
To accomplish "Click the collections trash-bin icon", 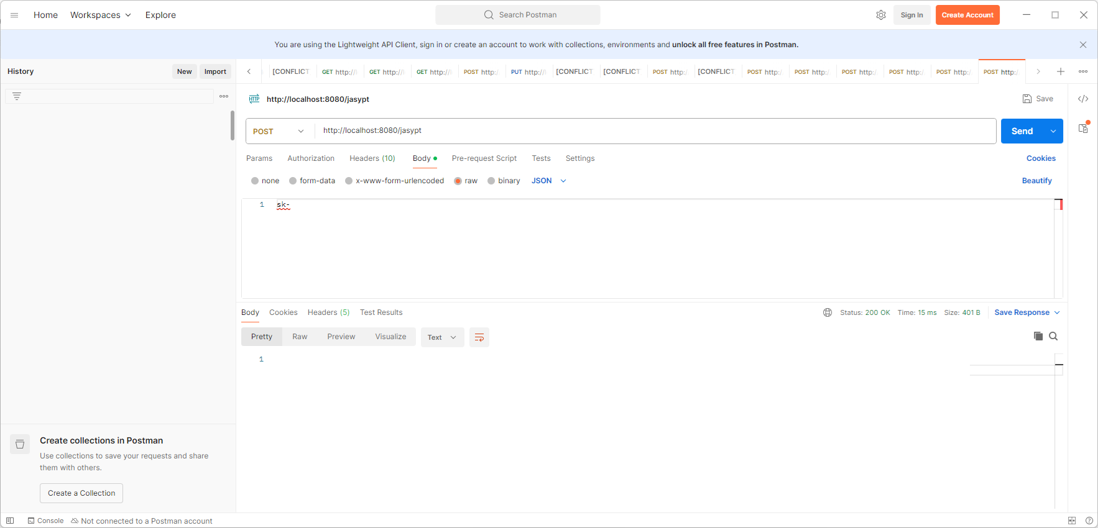I will tap(20, 444).
